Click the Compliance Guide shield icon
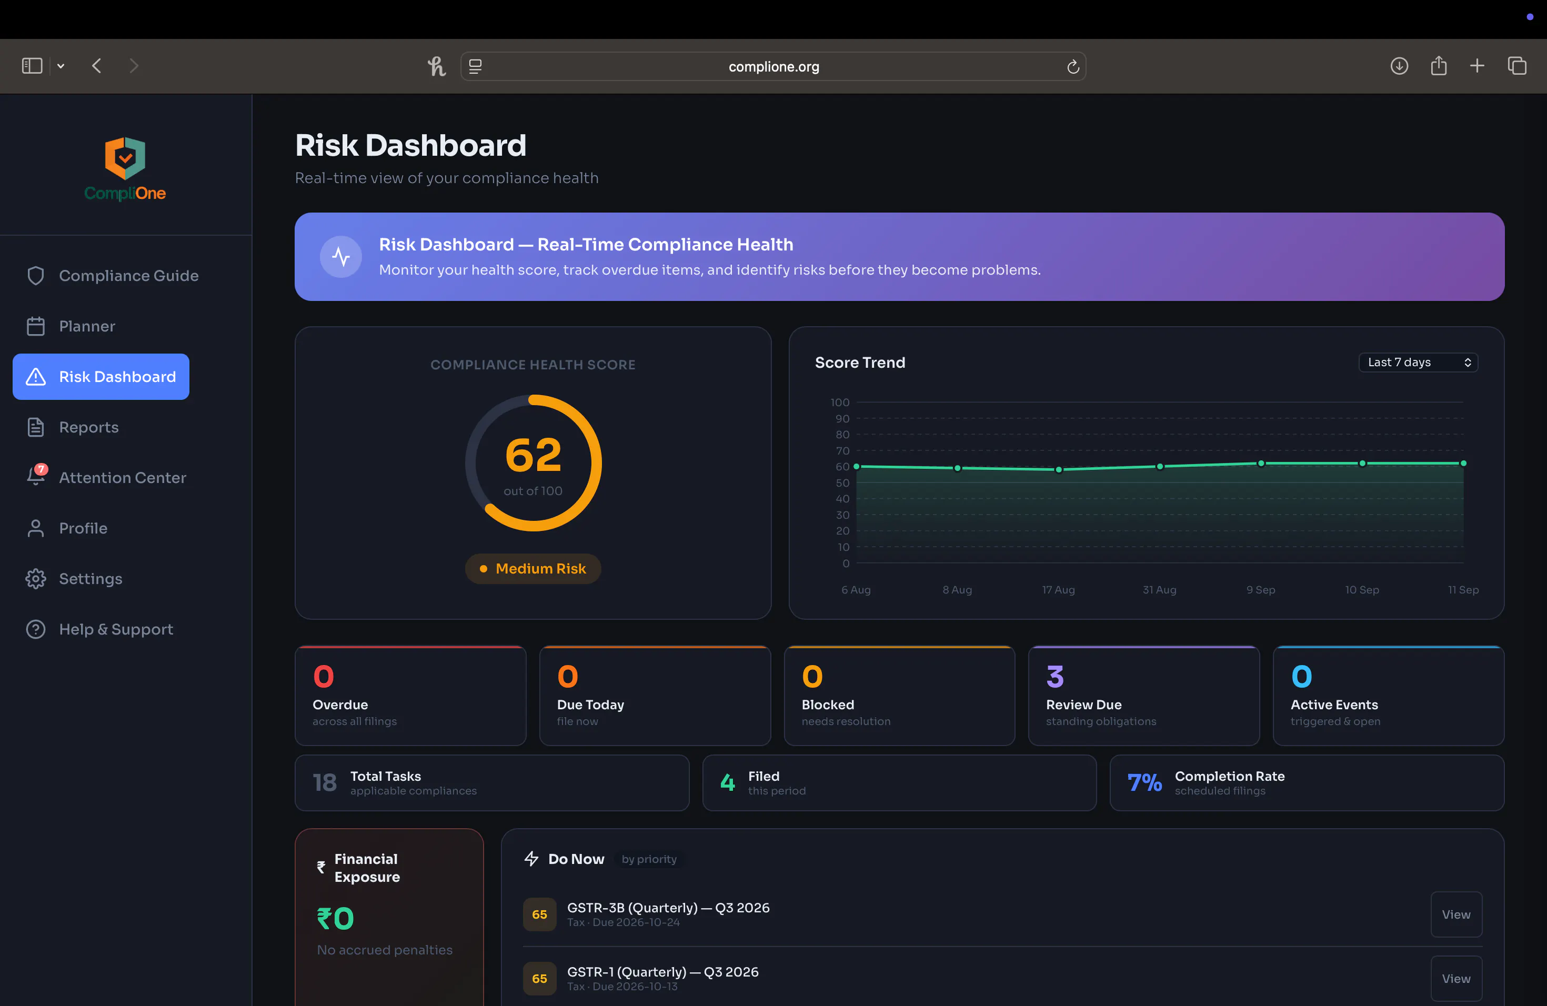The image size is (1547, 1006). pos(36,276)
